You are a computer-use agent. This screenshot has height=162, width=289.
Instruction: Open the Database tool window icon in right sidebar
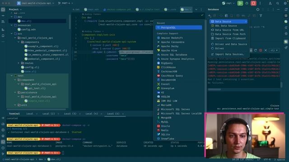286,16
